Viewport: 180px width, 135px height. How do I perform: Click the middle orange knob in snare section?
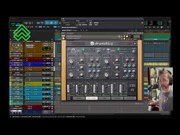81,67
